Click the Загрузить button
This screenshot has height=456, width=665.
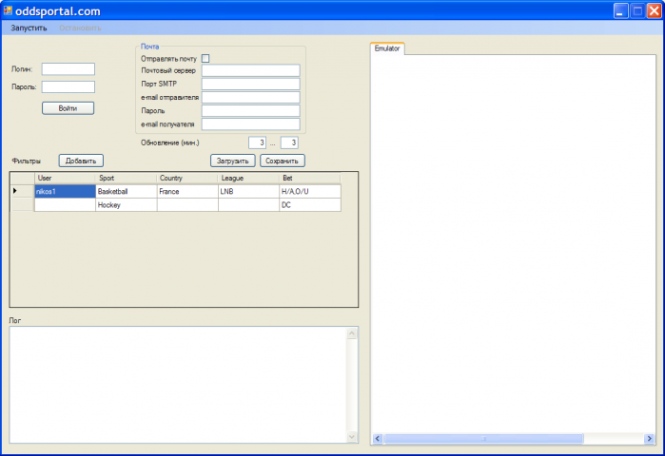233,161
